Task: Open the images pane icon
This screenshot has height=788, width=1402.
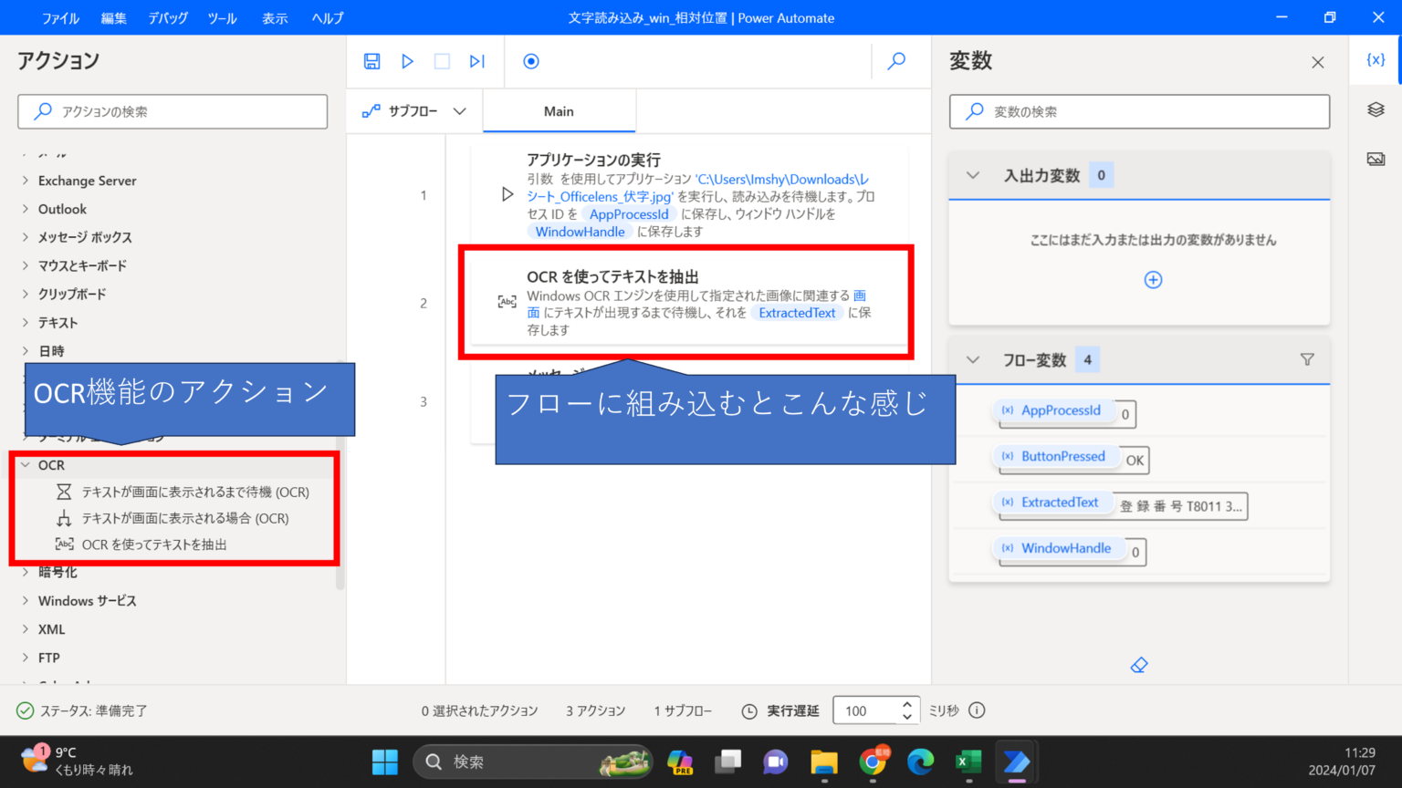Action: (x=1376, y=157)
